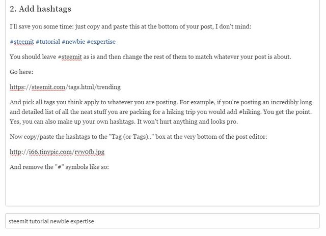Click the "2. Add hashtags" heading
The height and width of the screenshot is (236, 326).
[x=41, y=9]
